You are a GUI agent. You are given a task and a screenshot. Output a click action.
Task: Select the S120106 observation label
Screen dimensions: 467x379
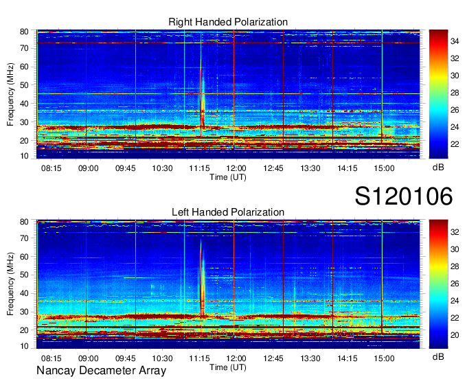pos(404,196)
